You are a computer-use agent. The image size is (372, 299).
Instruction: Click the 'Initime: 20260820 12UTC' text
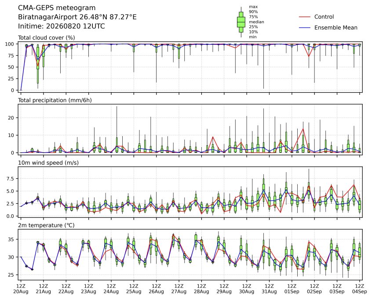pos(62,26)
